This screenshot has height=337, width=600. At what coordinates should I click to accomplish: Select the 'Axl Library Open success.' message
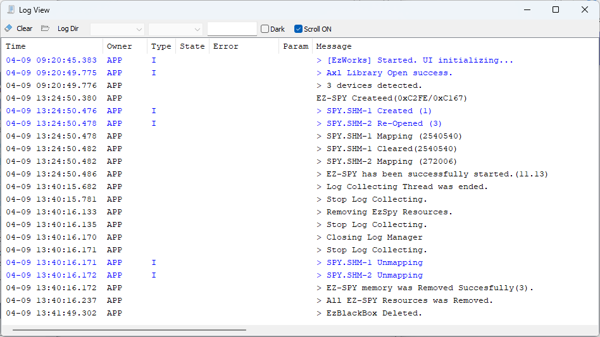tap(384, 73)
